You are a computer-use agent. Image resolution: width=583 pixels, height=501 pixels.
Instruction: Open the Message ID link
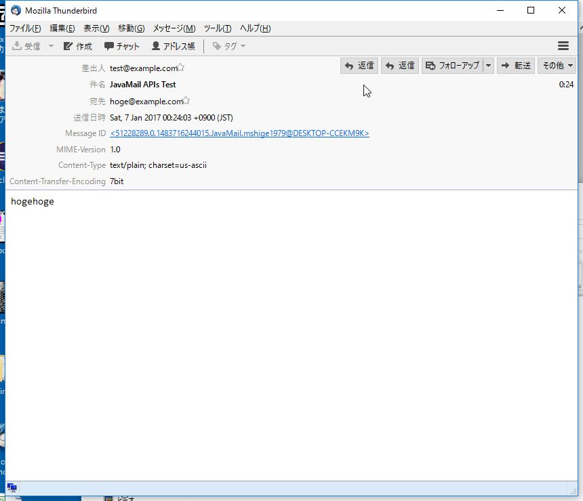pyautogui.click(x=239, y=133)
